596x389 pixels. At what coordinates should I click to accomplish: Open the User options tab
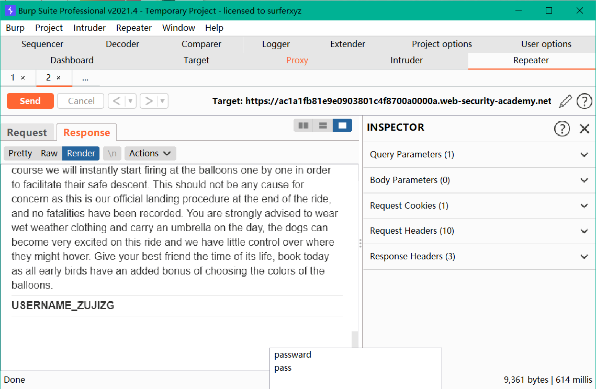coord(546,44)
